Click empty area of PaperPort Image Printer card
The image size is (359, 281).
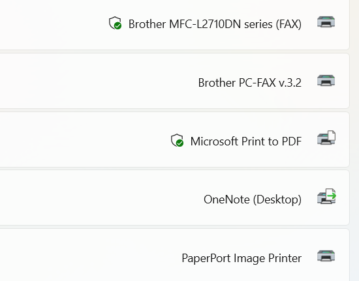click(x=91, y=256)
